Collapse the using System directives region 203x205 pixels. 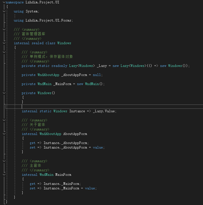click(4, 11)
